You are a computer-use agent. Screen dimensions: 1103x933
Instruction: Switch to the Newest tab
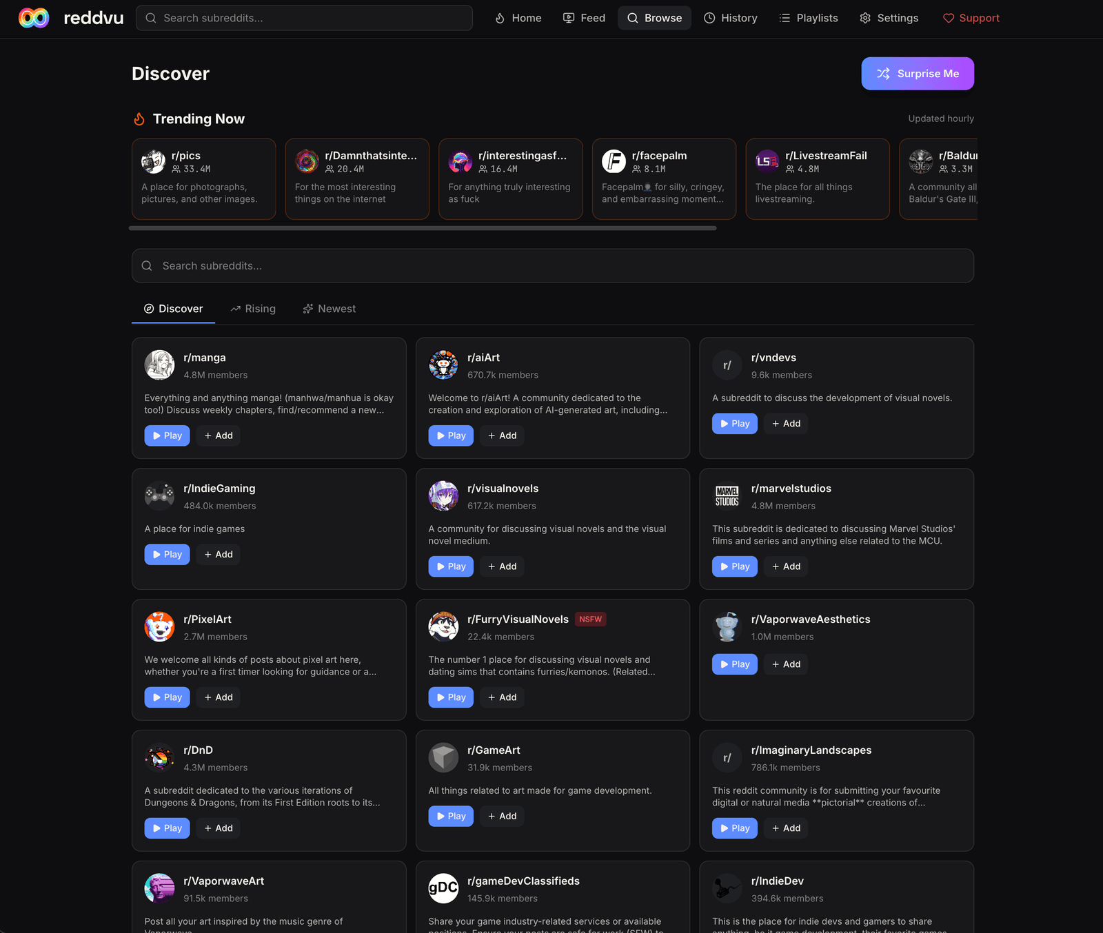330,309
